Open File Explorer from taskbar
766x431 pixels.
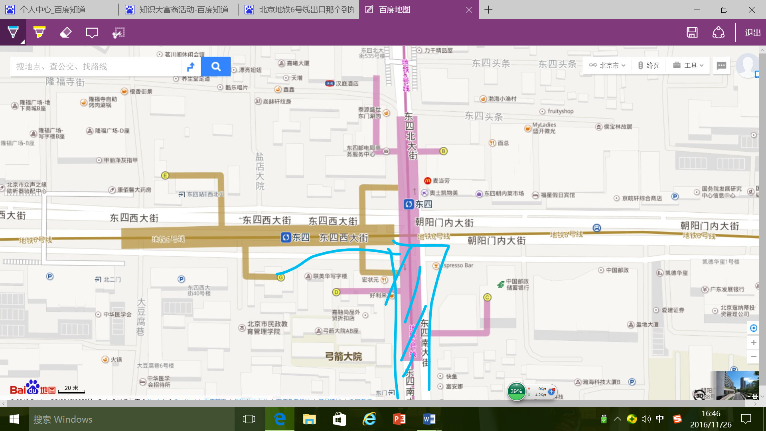(x=309, y=419)
